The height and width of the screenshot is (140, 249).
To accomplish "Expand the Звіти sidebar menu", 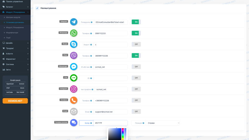I will pos(15,70).
